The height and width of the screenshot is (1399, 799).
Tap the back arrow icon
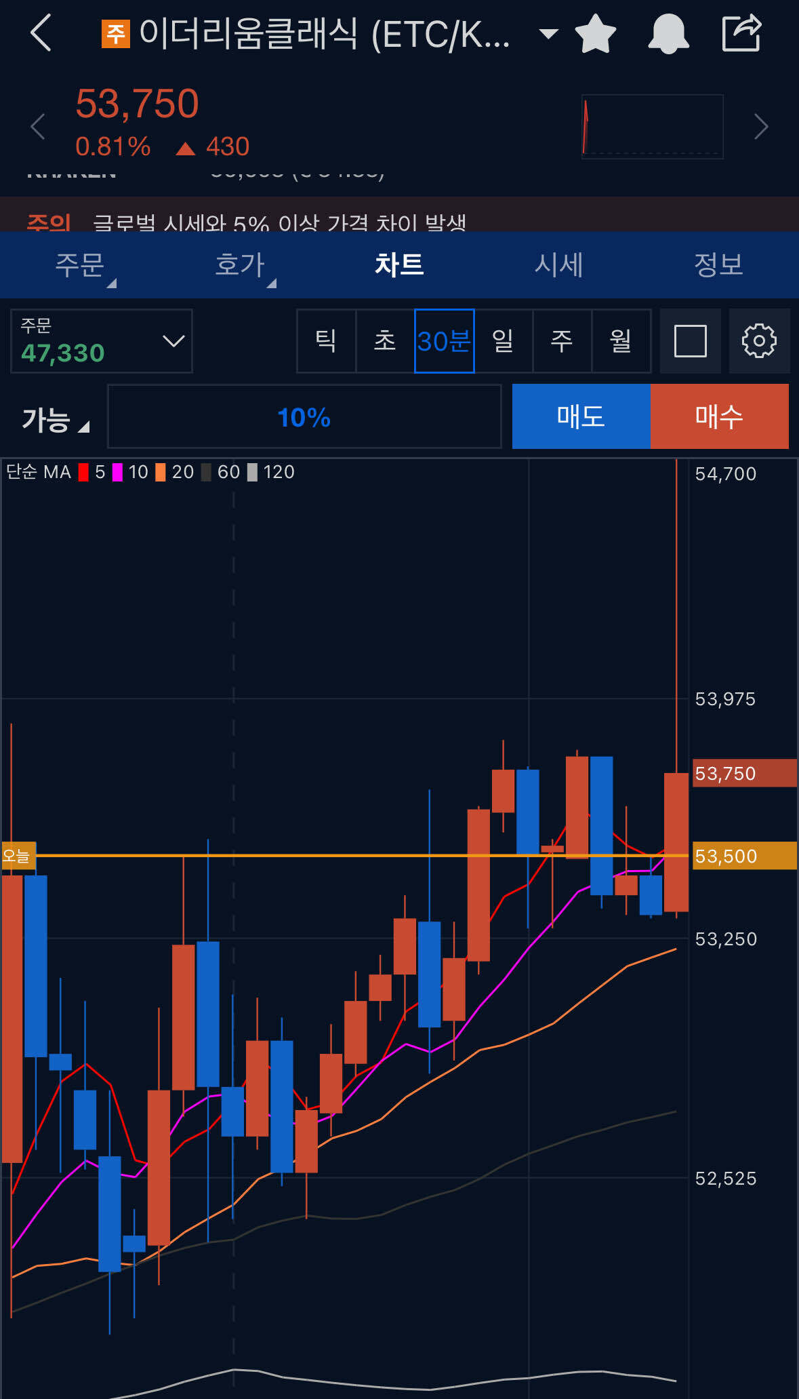41,33
